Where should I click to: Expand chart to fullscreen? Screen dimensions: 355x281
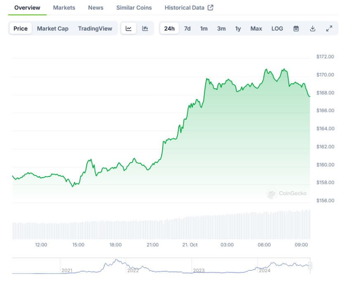pos(329,29)
